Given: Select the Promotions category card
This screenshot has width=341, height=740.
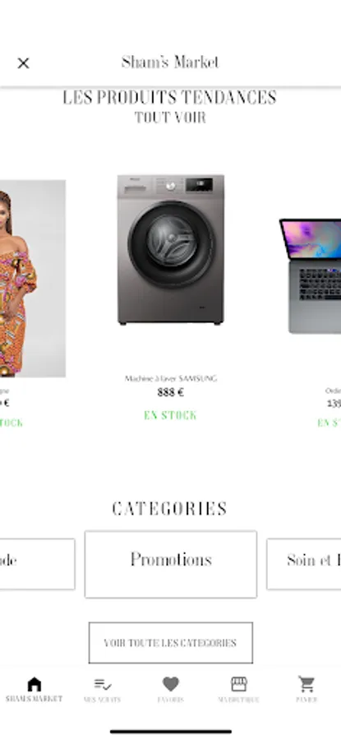Looking at the screenshot, I should (x=171, y=564).
